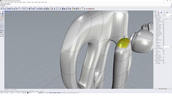Collapse the General settings section

[x=158, y=17]
